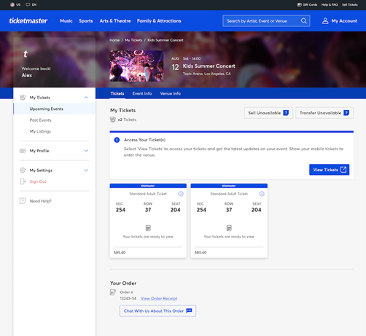Click the Need Help? link
366x336 pixels.
pyautogui.click(x=41, y=201)
